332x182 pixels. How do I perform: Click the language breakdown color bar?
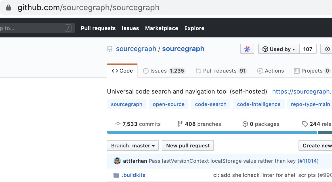point(212,132)
